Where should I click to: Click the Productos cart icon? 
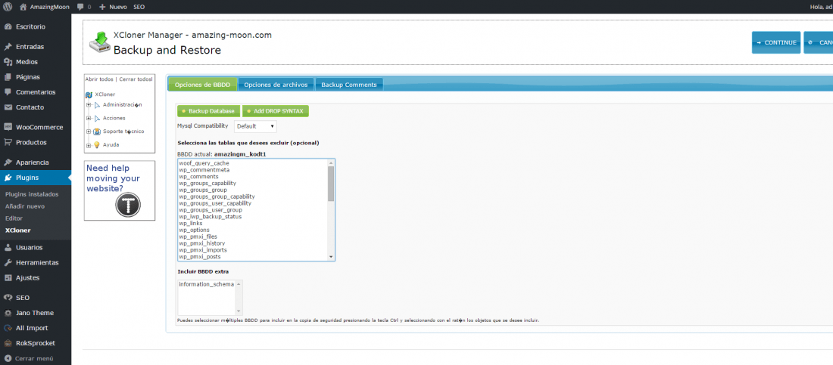pos(8,142)
